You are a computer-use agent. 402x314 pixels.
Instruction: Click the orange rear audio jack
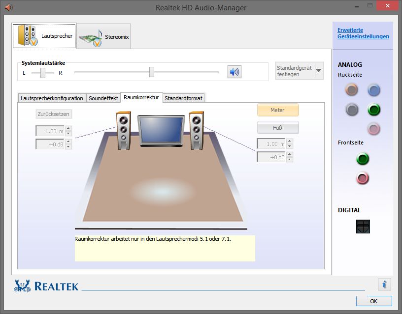pyautogui.click(x=351, y=89)
